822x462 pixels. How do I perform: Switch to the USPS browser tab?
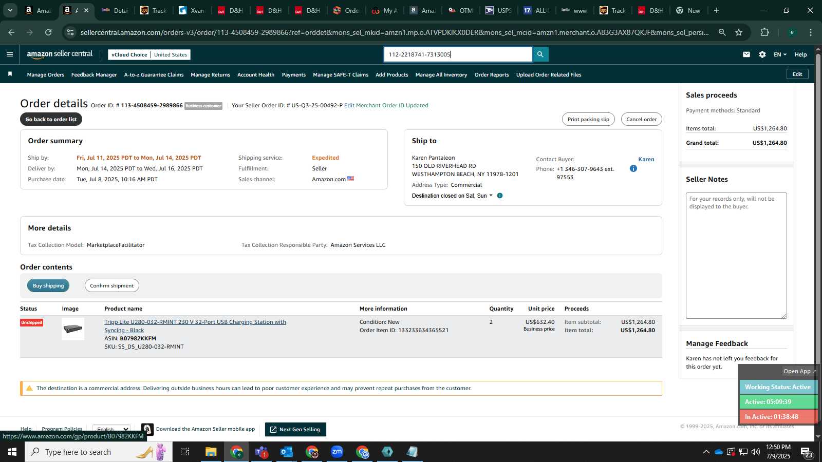(x=499, y=10)
